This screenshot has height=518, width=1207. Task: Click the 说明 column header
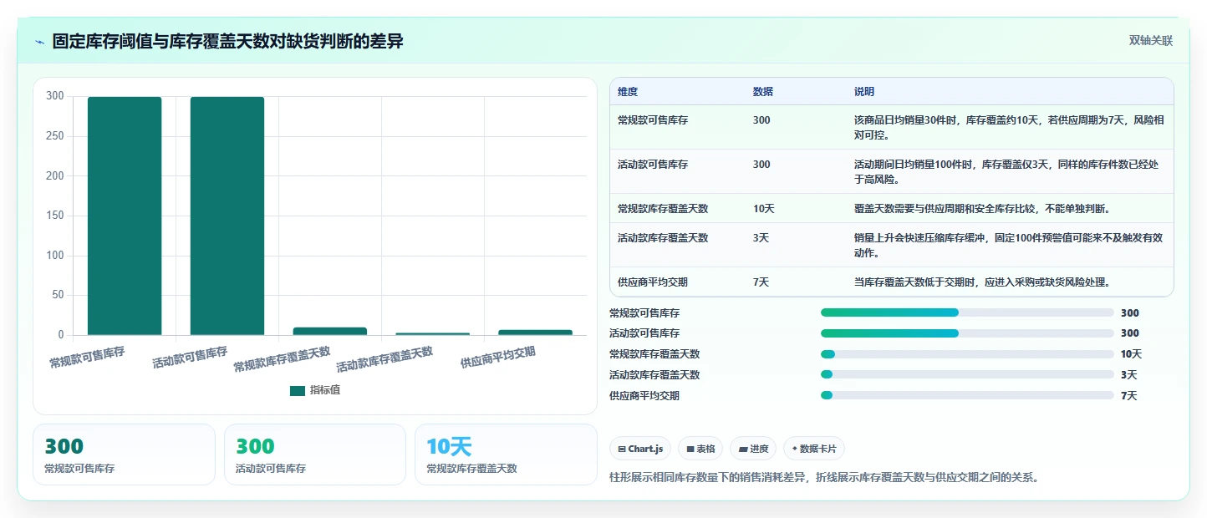(x=864, y=92)
